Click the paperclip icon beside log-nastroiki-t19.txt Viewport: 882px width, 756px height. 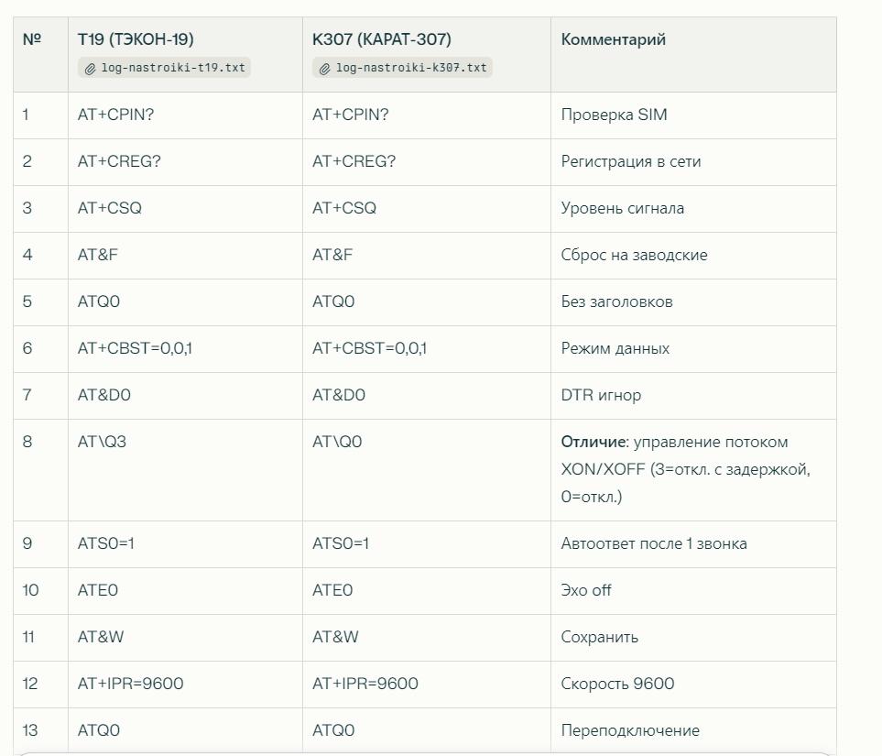[91, 68]
